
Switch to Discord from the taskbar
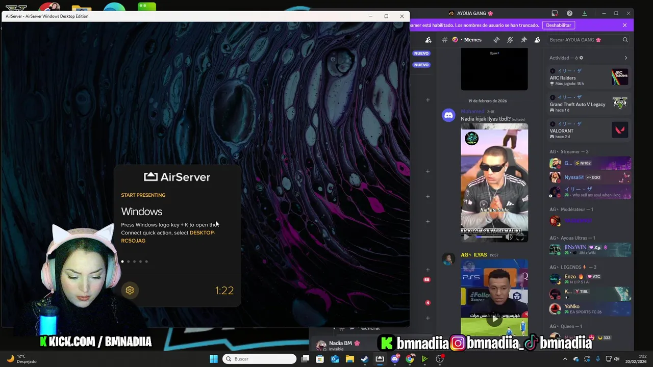pyautogui.click(x=394, y=359)
